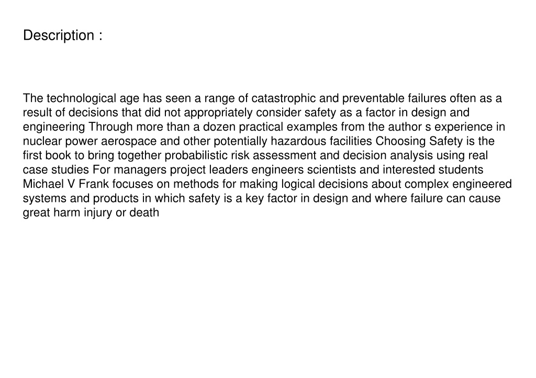
Task: Click the author name 'Michael V Frank'
Action: [x=65, y=184]
